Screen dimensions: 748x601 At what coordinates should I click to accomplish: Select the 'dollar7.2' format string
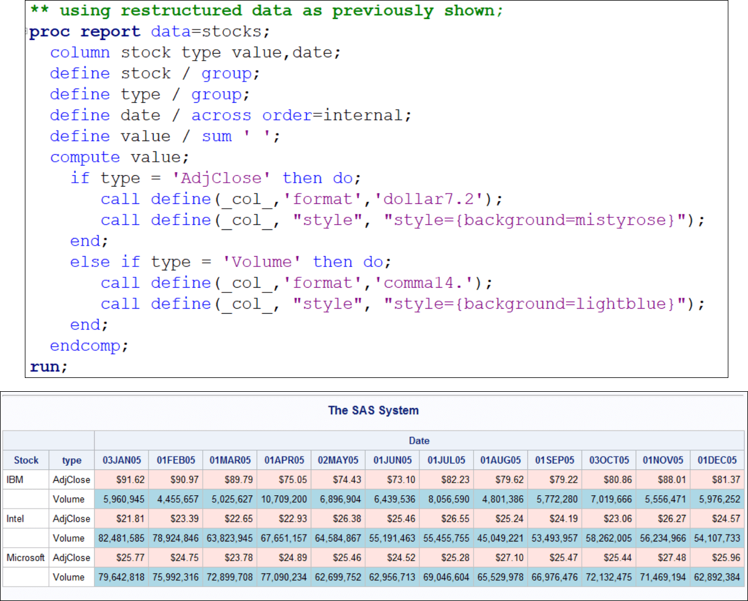pyautogui.click(x=429, y=199)
